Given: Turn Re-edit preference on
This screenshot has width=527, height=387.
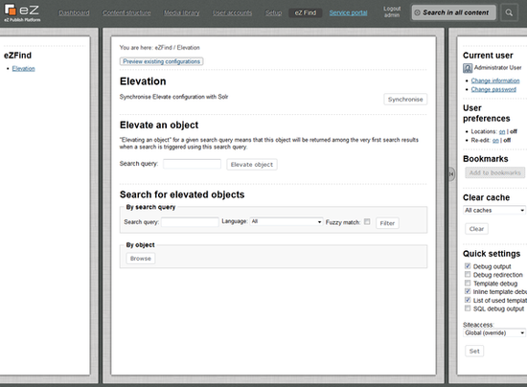Looking at the screenshot, I should (x=495, y=141).
